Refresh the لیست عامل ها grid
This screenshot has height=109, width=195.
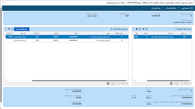coord(140,29)
